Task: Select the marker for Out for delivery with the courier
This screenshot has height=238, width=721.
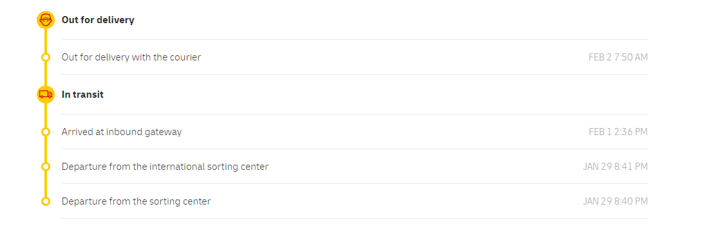Action: pyautogui.click(x=46, y=57)
